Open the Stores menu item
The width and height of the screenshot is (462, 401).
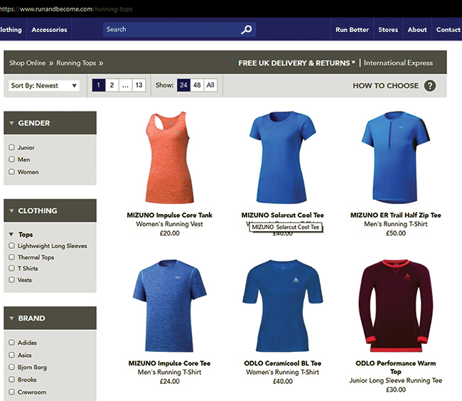[388, 29]
